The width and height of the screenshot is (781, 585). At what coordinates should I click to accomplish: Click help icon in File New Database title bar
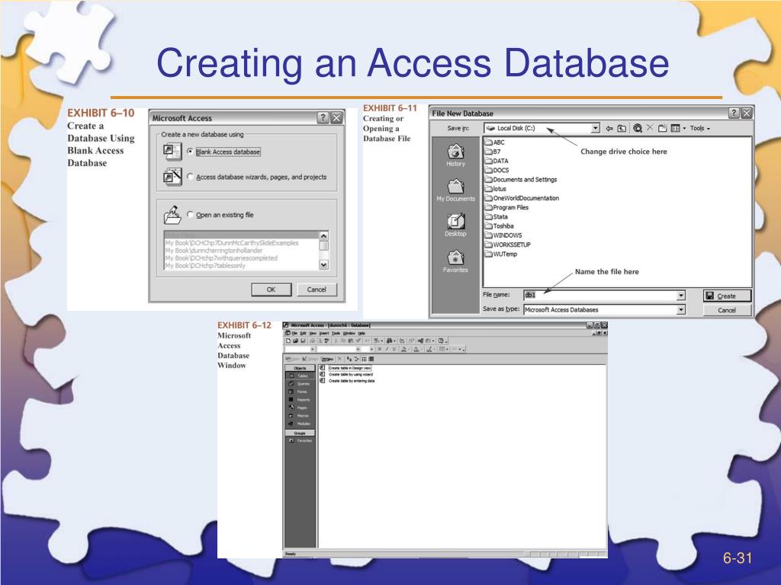pyautogui.click(x=734, y=113)
